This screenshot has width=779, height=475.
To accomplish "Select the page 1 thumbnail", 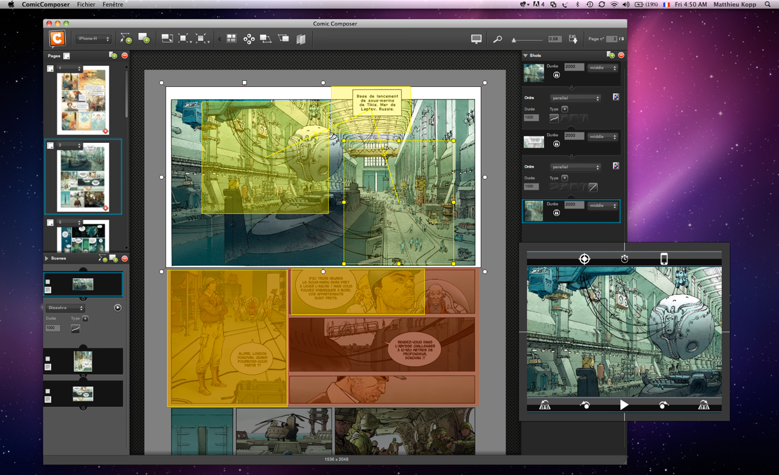I will 83,100.
